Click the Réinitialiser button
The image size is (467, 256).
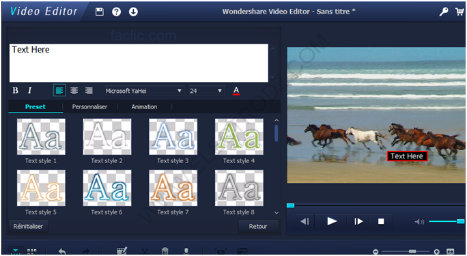coord(28,226)
